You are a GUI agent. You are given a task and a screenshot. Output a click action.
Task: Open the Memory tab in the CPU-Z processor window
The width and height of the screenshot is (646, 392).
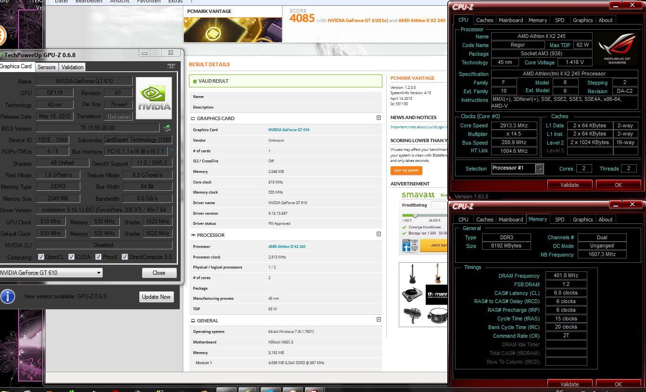click(x=538, y=20)
